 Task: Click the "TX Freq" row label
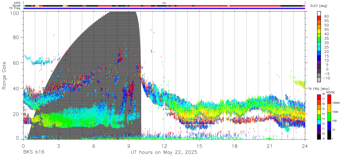point(15,8)
